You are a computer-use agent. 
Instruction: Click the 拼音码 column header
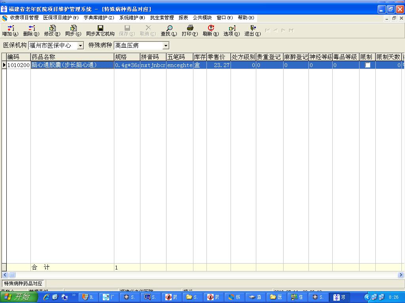coord(153,57)
